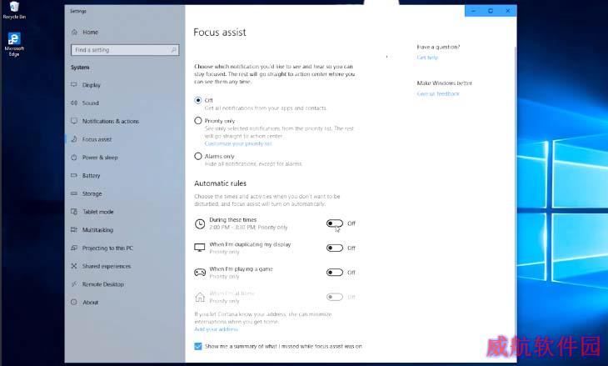Viewport: 608px width, 366px height.
Task: Open the Recycle Bin desktop icon
Action: (14, 10)
